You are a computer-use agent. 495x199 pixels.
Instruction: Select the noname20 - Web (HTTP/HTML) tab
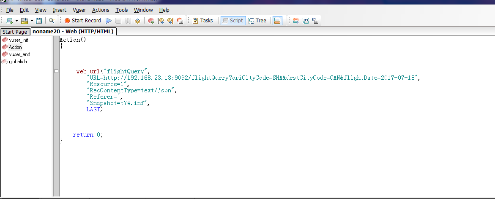click(74, 32)
